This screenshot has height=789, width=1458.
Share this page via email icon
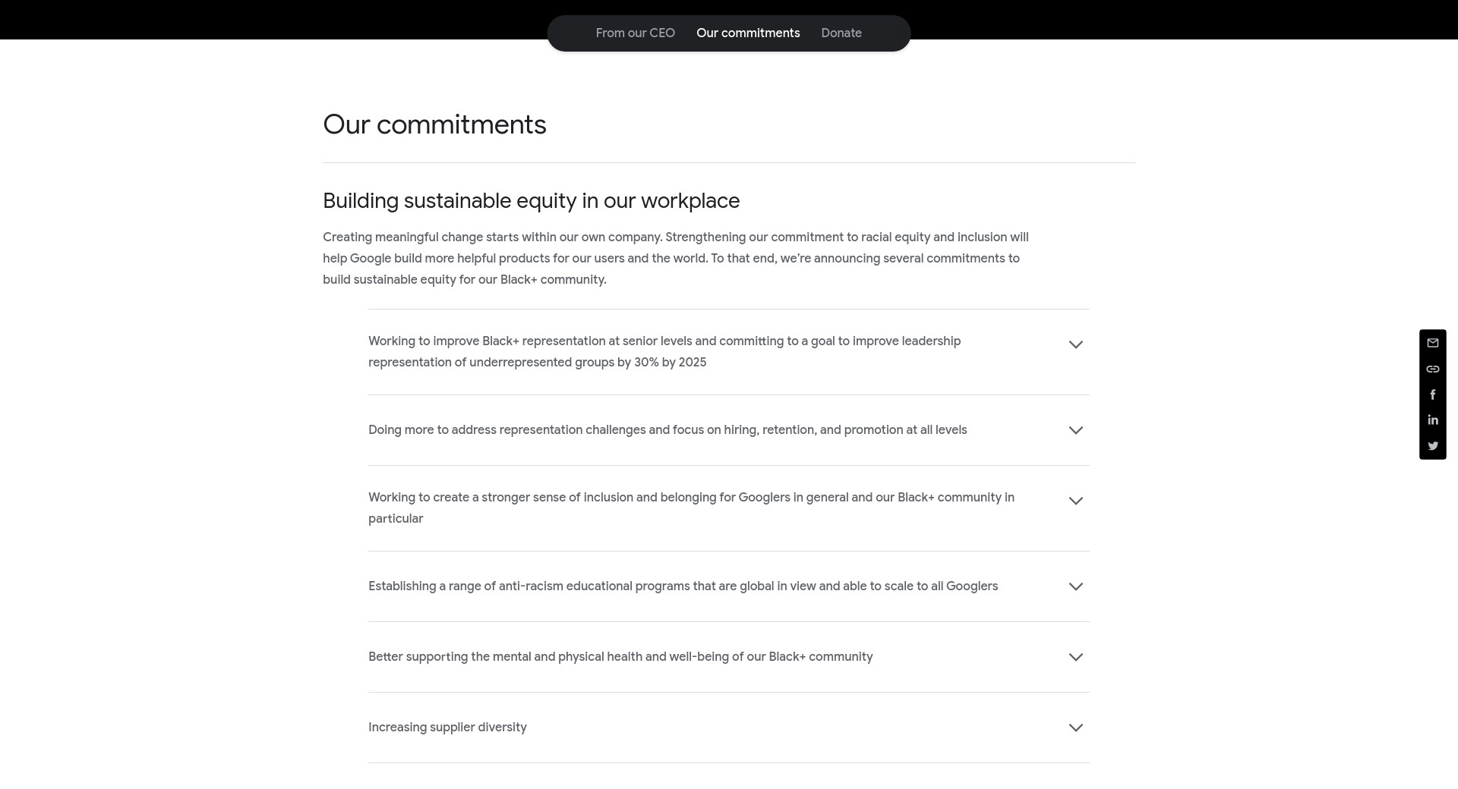pyautogui.click(x=1433, y=343)
